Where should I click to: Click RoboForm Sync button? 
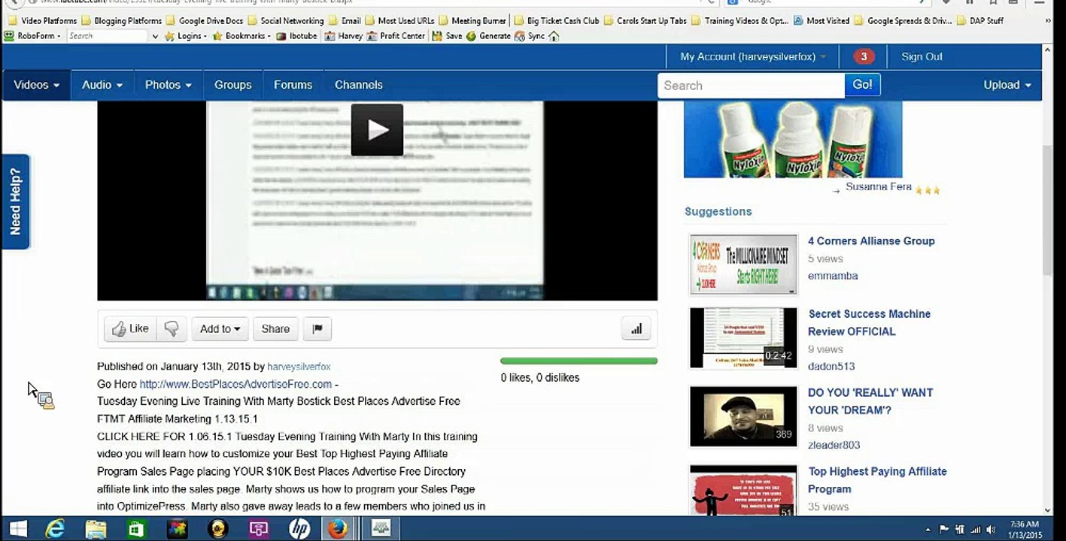(x=530, y=36)
